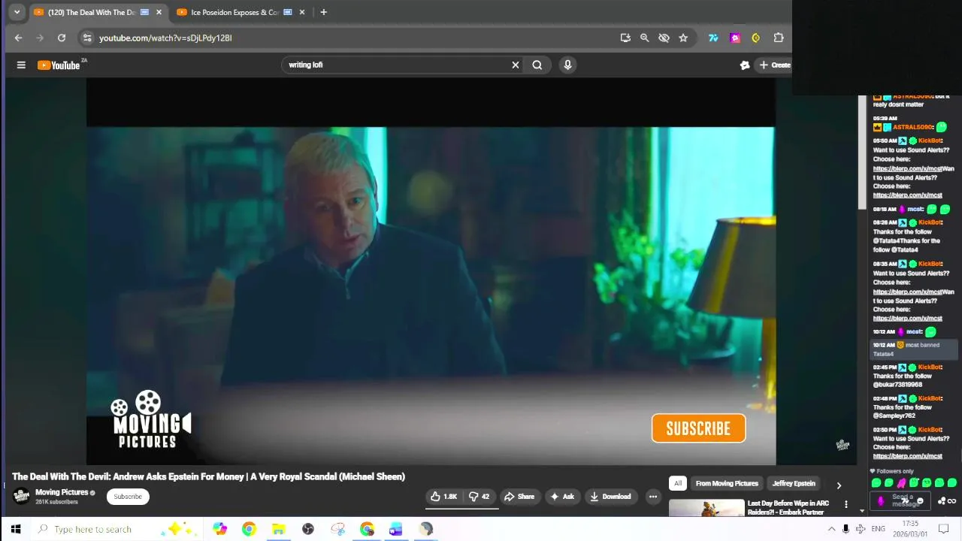The width and height of the screenshot is (962, 541).
Task: Select the 'Jeffrey Epstein' filter chip
Action: [x=794, y=483]
